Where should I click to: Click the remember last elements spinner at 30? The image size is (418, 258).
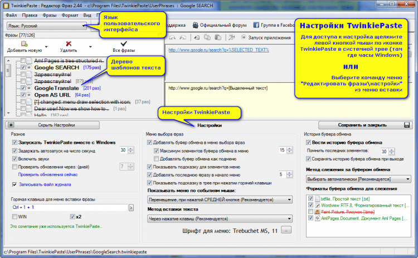click(x=391, y=152)
